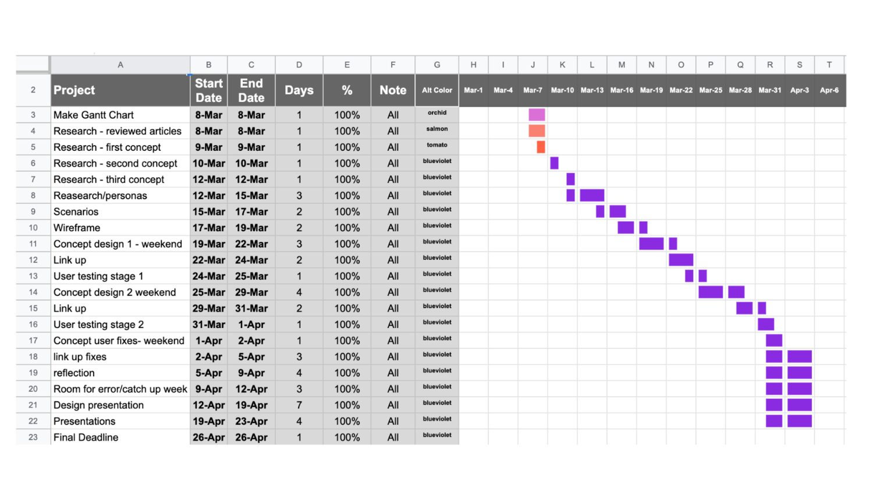Select the End Date header cell
This screenshot has width=873, height=491.
click(251, 90)
